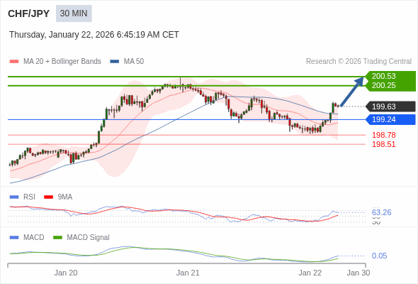Click the Jan 21 axis date label
This screenshot has height=284, width=418.
[188, 273]
